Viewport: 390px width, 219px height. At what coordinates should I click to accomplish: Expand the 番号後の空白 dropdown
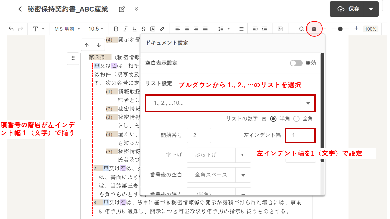pyautogui.click(x=243, y=175)
